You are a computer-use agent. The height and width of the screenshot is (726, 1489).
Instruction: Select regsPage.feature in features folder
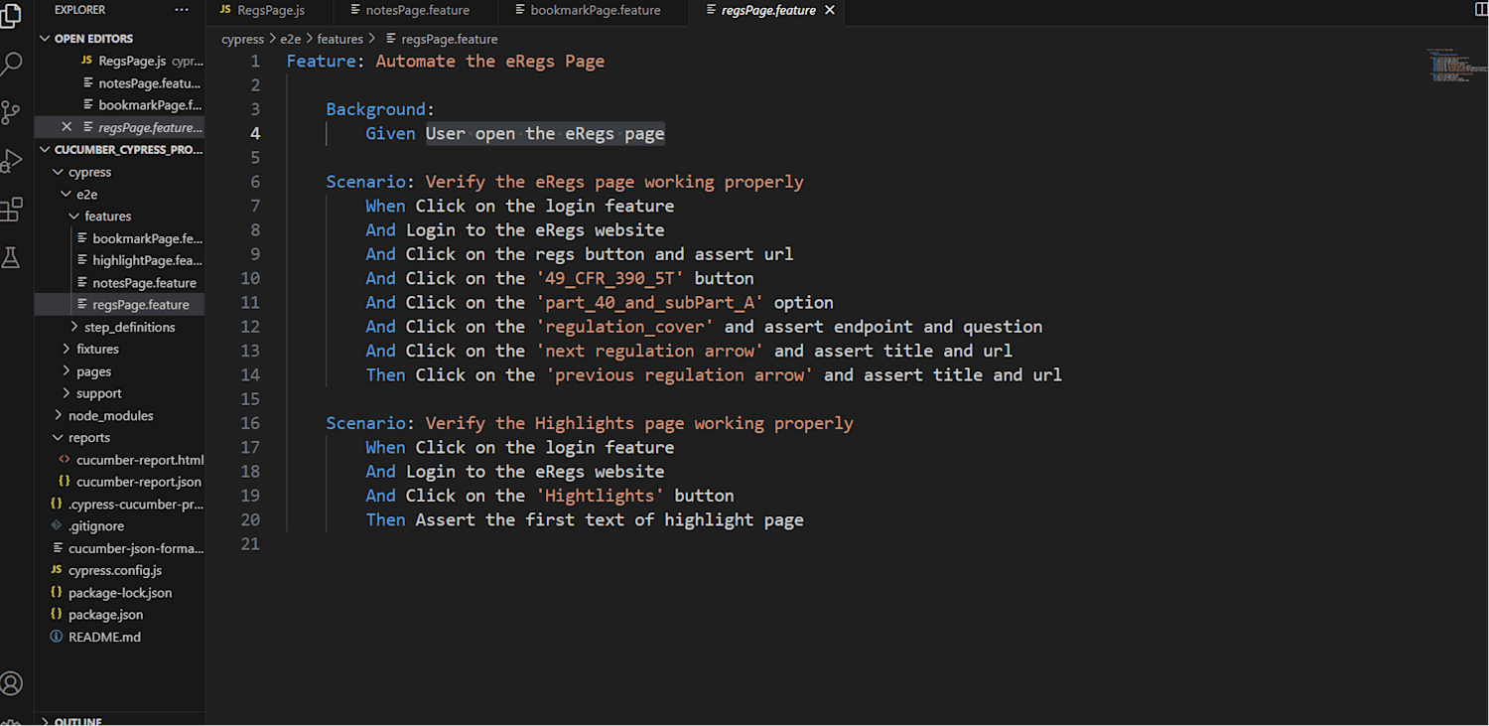[x=140, y=305]
